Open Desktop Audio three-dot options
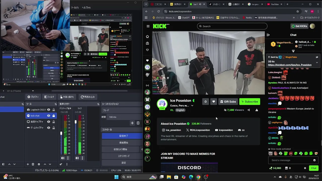The image size is (322, 181). tap(68, 158)
